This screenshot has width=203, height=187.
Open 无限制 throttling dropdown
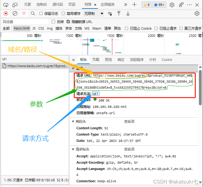point(94,14)
